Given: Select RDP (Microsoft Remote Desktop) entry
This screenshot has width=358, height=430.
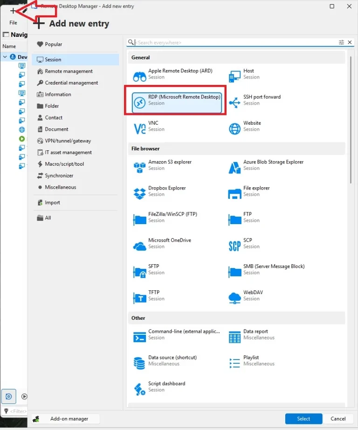Looking at the screenshot, I should point(177,103).
